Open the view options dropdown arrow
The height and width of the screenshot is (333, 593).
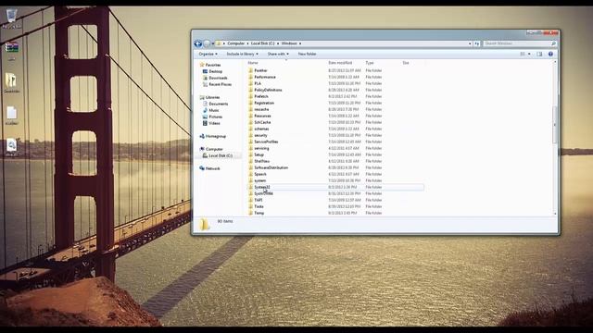(529, 54)
